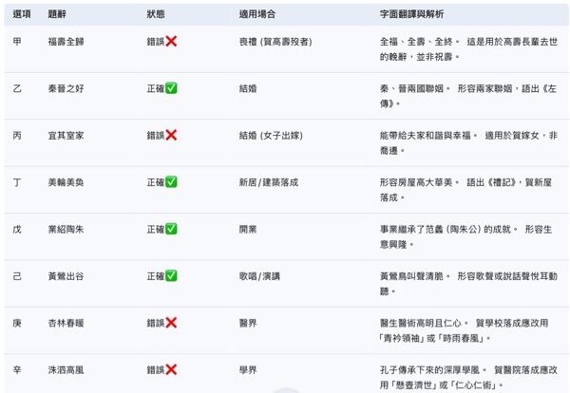Click the 字面翻譯與解析 column header

[x=411, y=14]
